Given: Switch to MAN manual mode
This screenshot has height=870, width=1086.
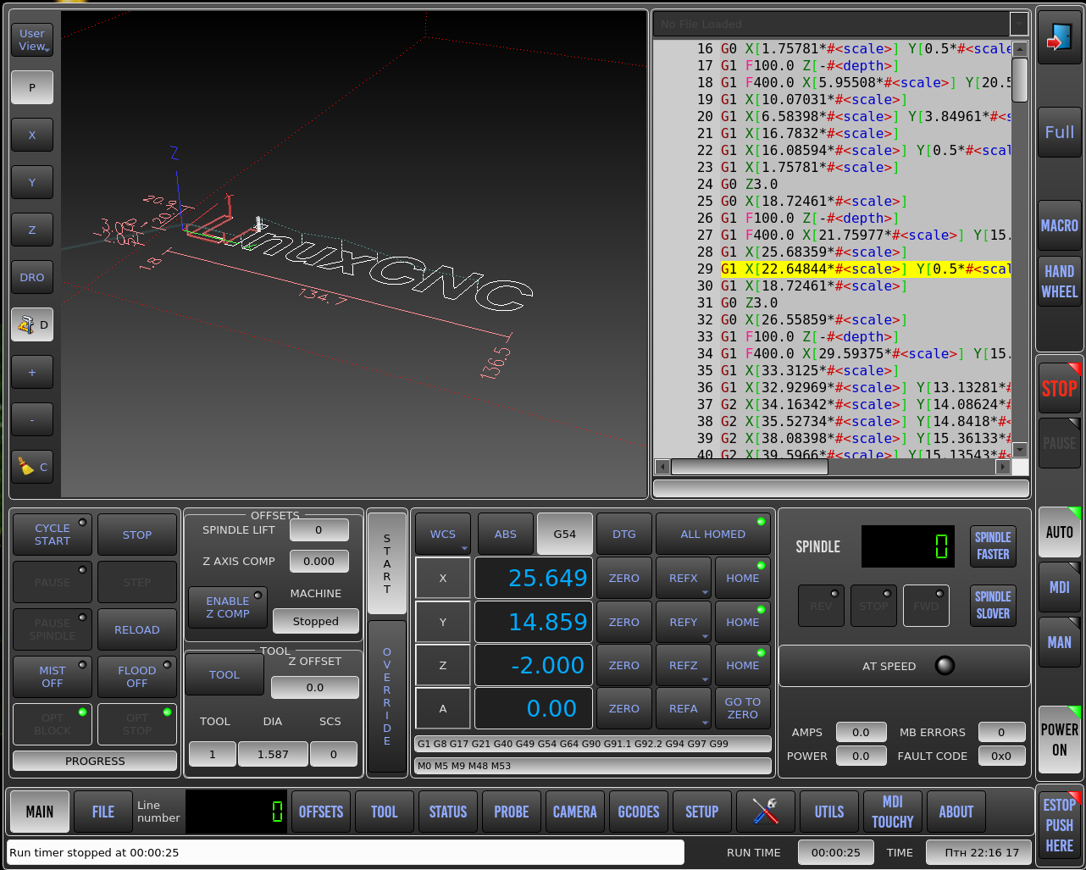Looking at the screenshot, I should [1059, 642].
